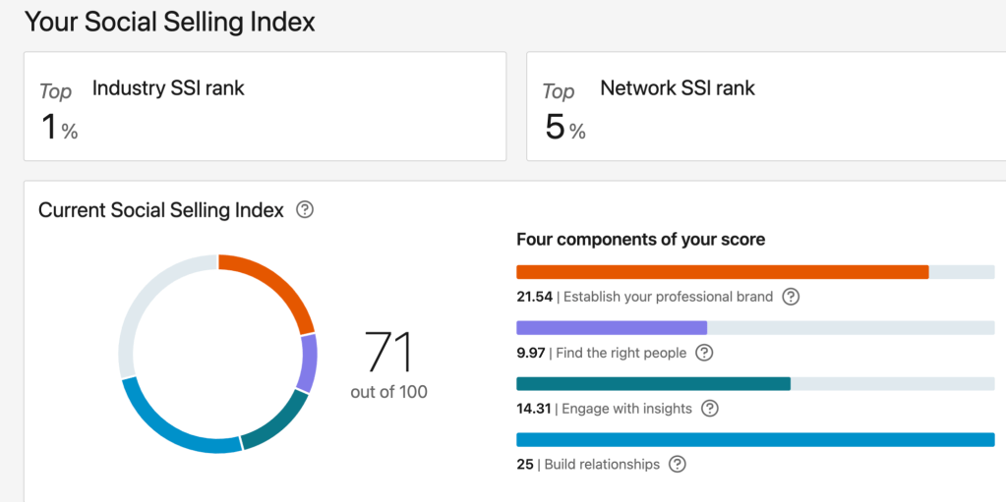Select the purple Find the right people bar
1006x502 pixels.
click(612, 328)
